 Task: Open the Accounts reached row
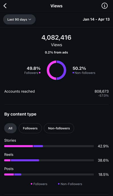coord(56,93)
